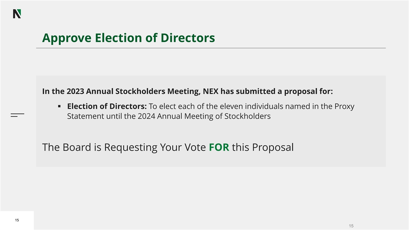Click the gray page number 15
The width and height of the screenshot is (409, 230).
(x=351, y=226)
